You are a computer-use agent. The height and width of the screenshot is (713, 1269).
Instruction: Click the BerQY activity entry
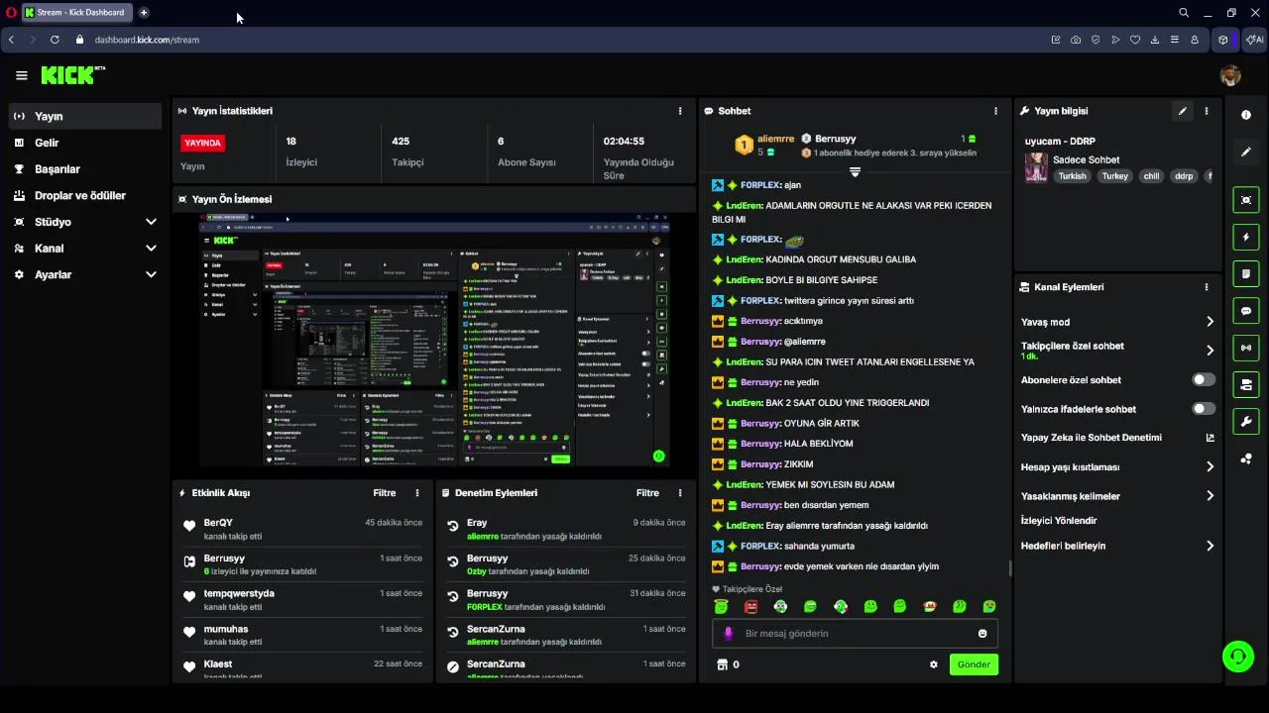coord(302,529)
